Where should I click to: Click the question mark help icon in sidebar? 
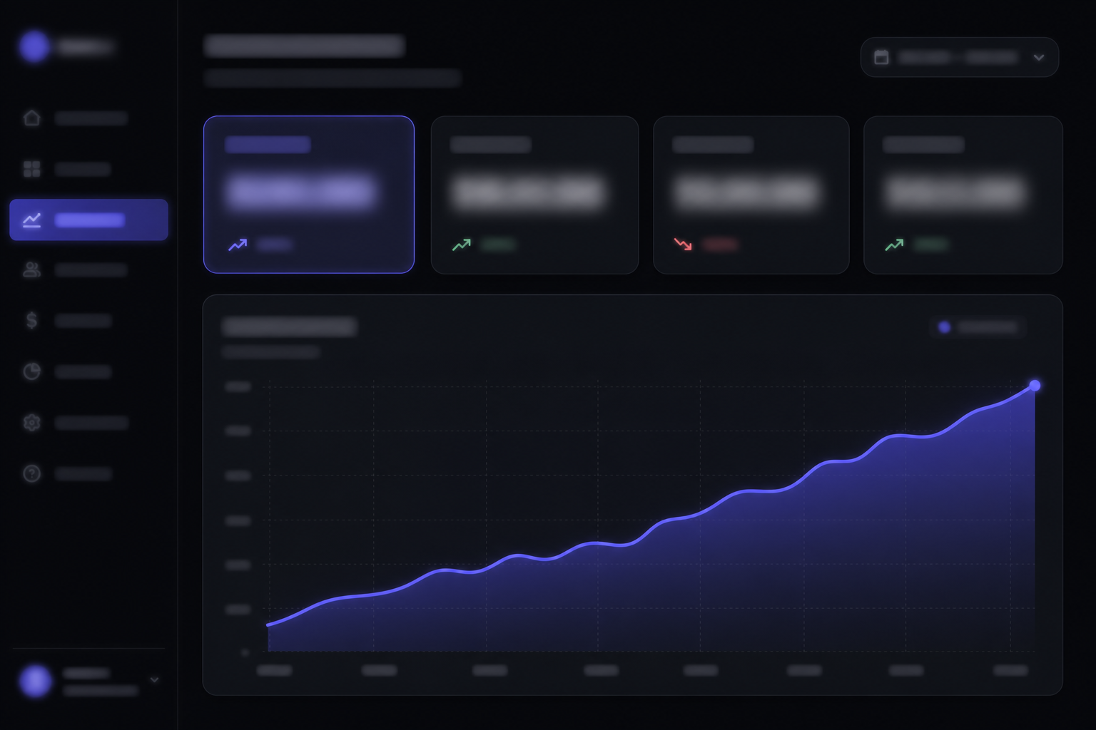(31, 473)
